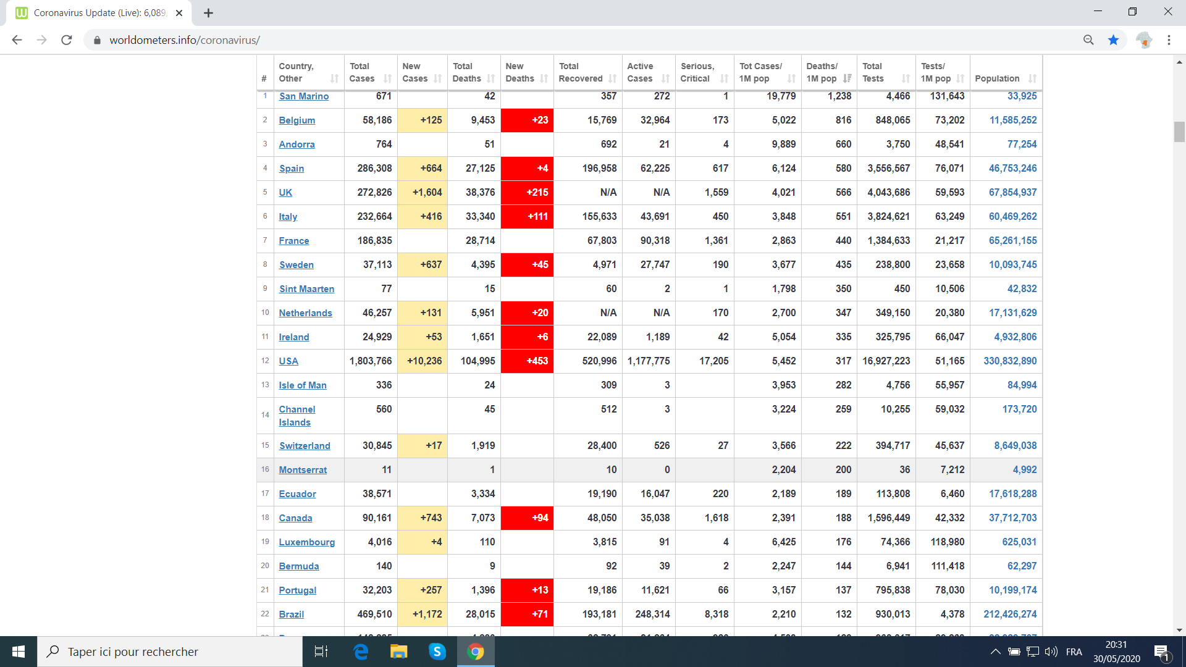1186x667 pixels.
Task: Click USA population link 330,832,890
Action: (x=1010, y=361)
